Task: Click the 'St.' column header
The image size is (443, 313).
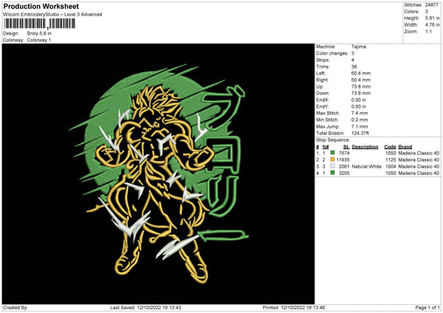Action: pyautogui.click(x=346, y=147)
